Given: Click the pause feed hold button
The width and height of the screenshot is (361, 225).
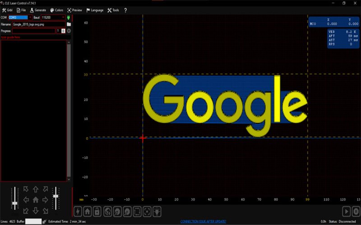Looking at the screenshot, I should (x=356, y=211).
